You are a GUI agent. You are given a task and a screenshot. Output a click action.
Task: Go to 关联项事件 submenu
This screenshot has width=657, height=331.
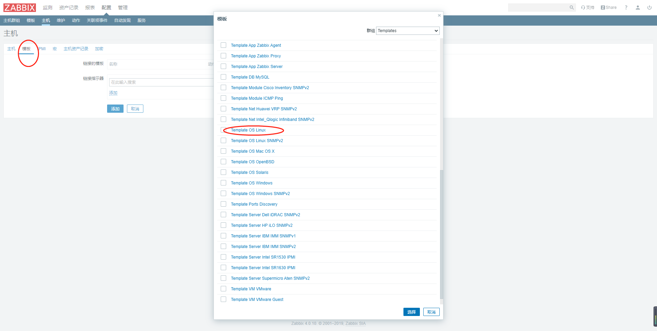(97, 20)
